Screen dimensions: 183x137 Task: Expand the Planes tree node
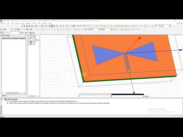click(29, 42)
